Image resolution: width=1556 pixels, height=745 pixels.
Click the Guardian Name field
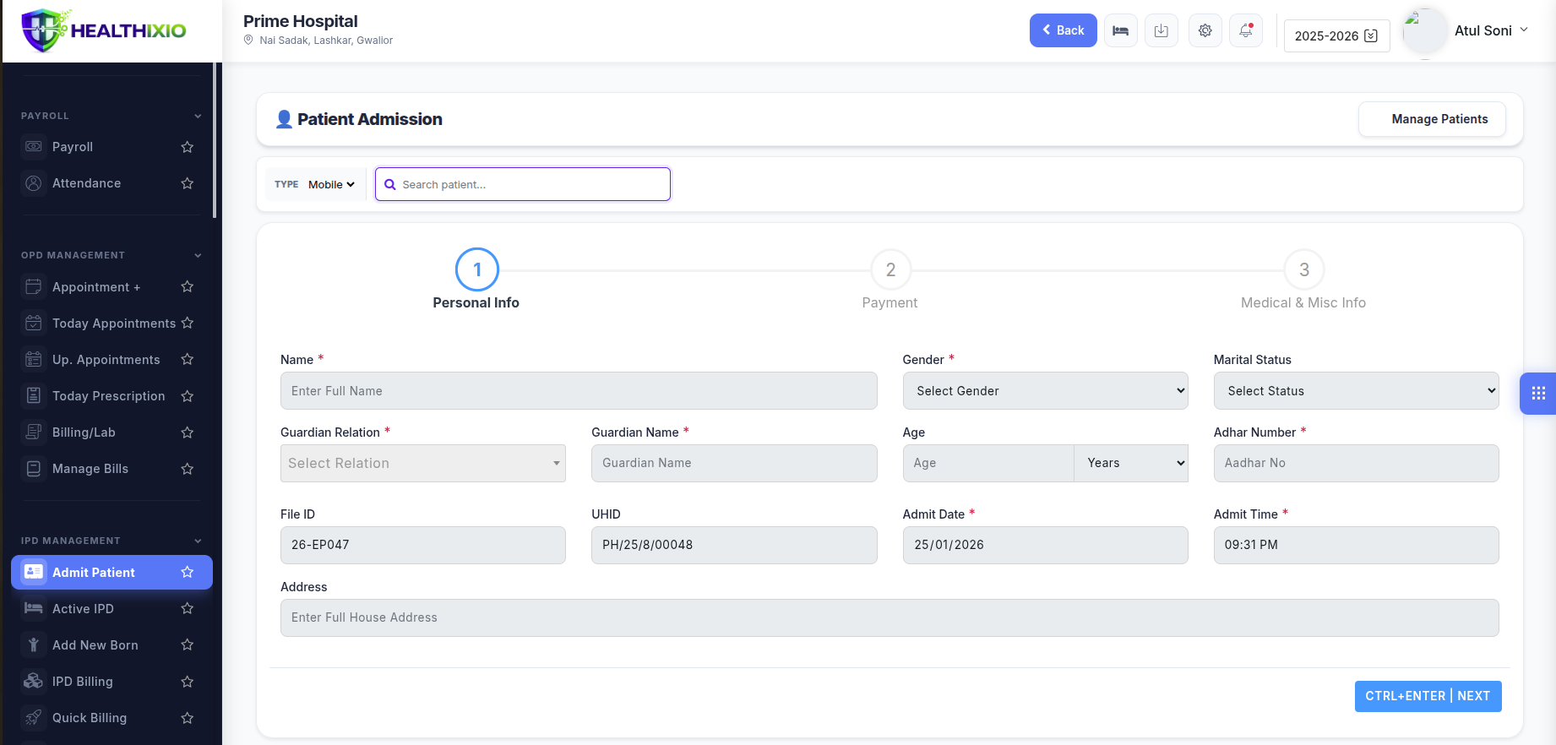tap(734, 464)
